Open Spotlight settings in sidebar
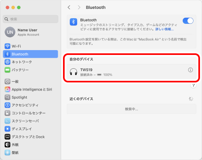Image resolution: width=202 pixels, height=160 pixels. [30, 97]
